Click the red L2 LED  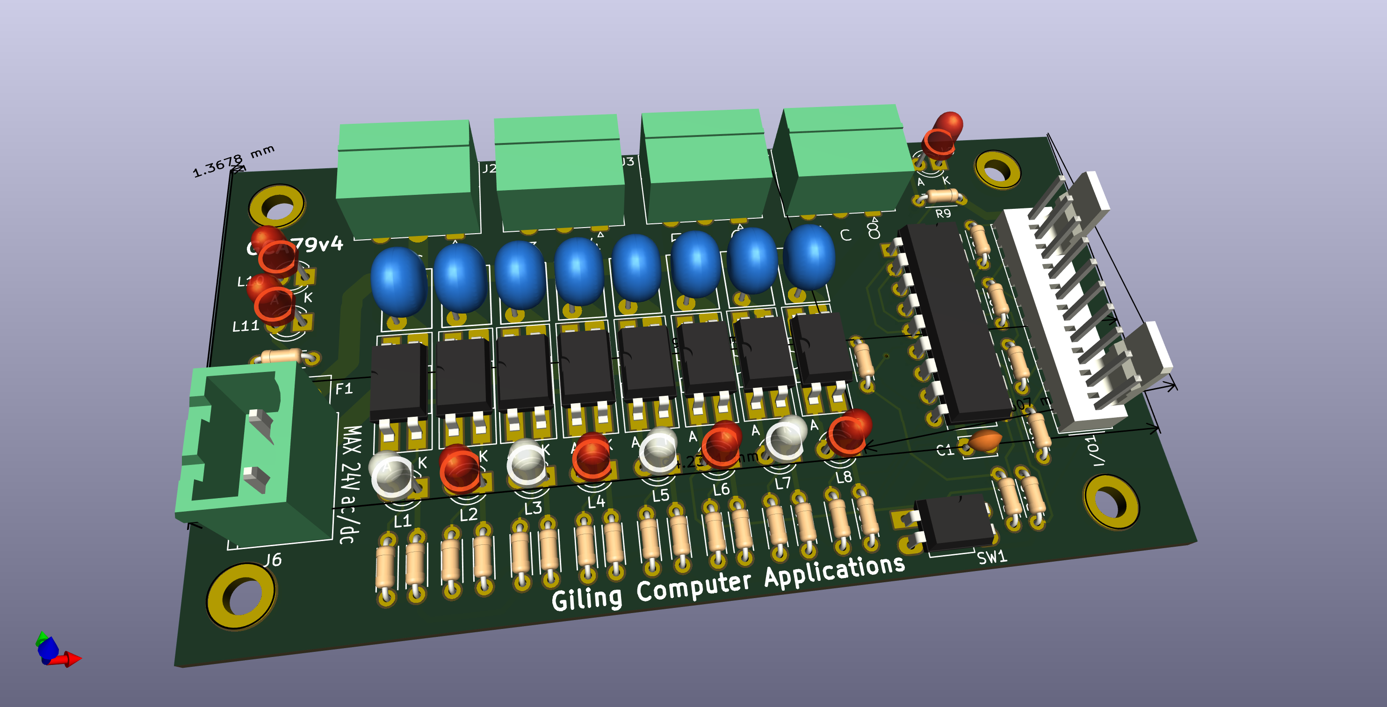459,469
